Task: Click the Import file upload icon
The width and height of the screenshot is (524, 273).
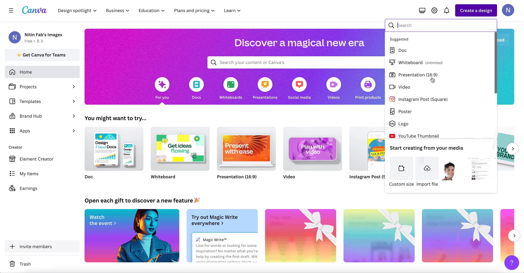Action: (x=427, y=168)
